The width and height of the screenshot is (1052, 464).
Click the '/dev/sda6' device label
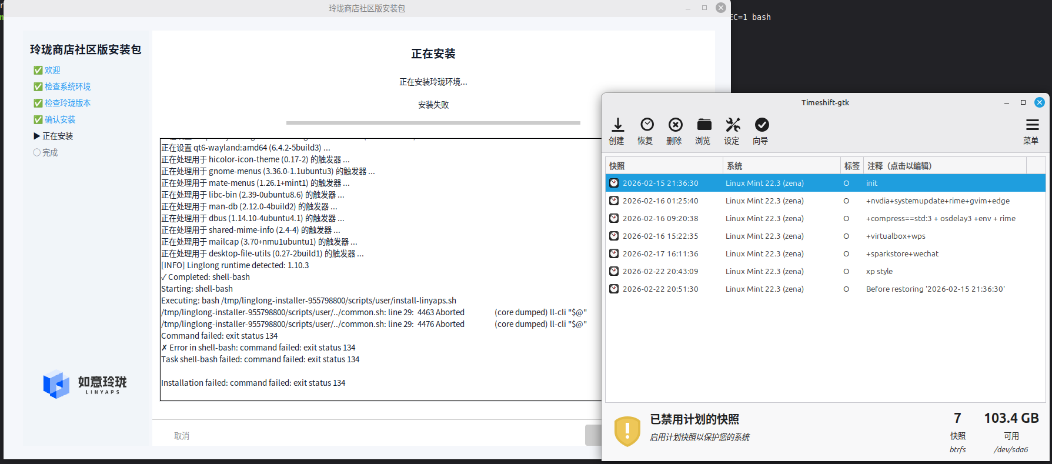pyautogui.click(x=1011, y=449)
